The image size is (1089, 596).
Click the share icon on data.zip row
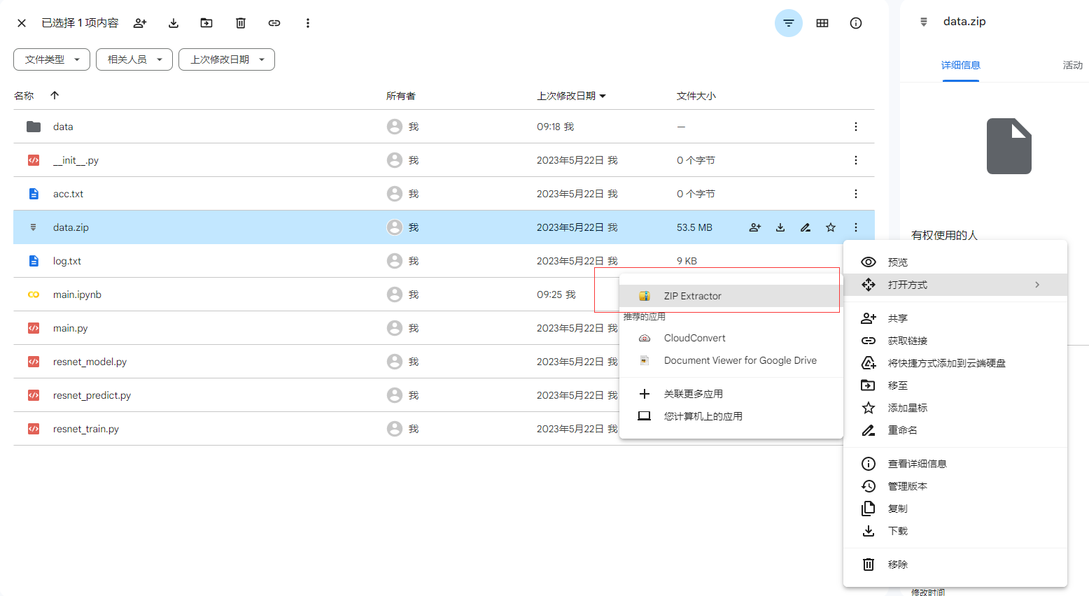point(755,227)
